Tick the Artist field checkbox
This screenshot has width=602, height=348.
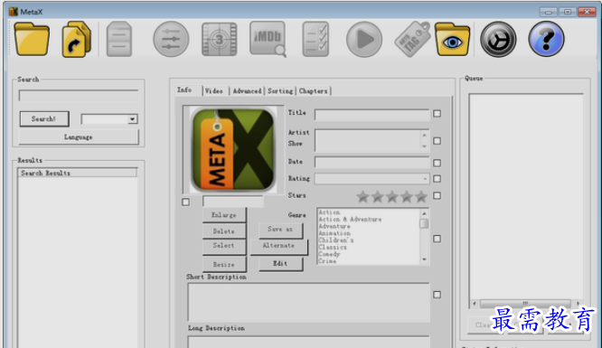tap(437, 141)
